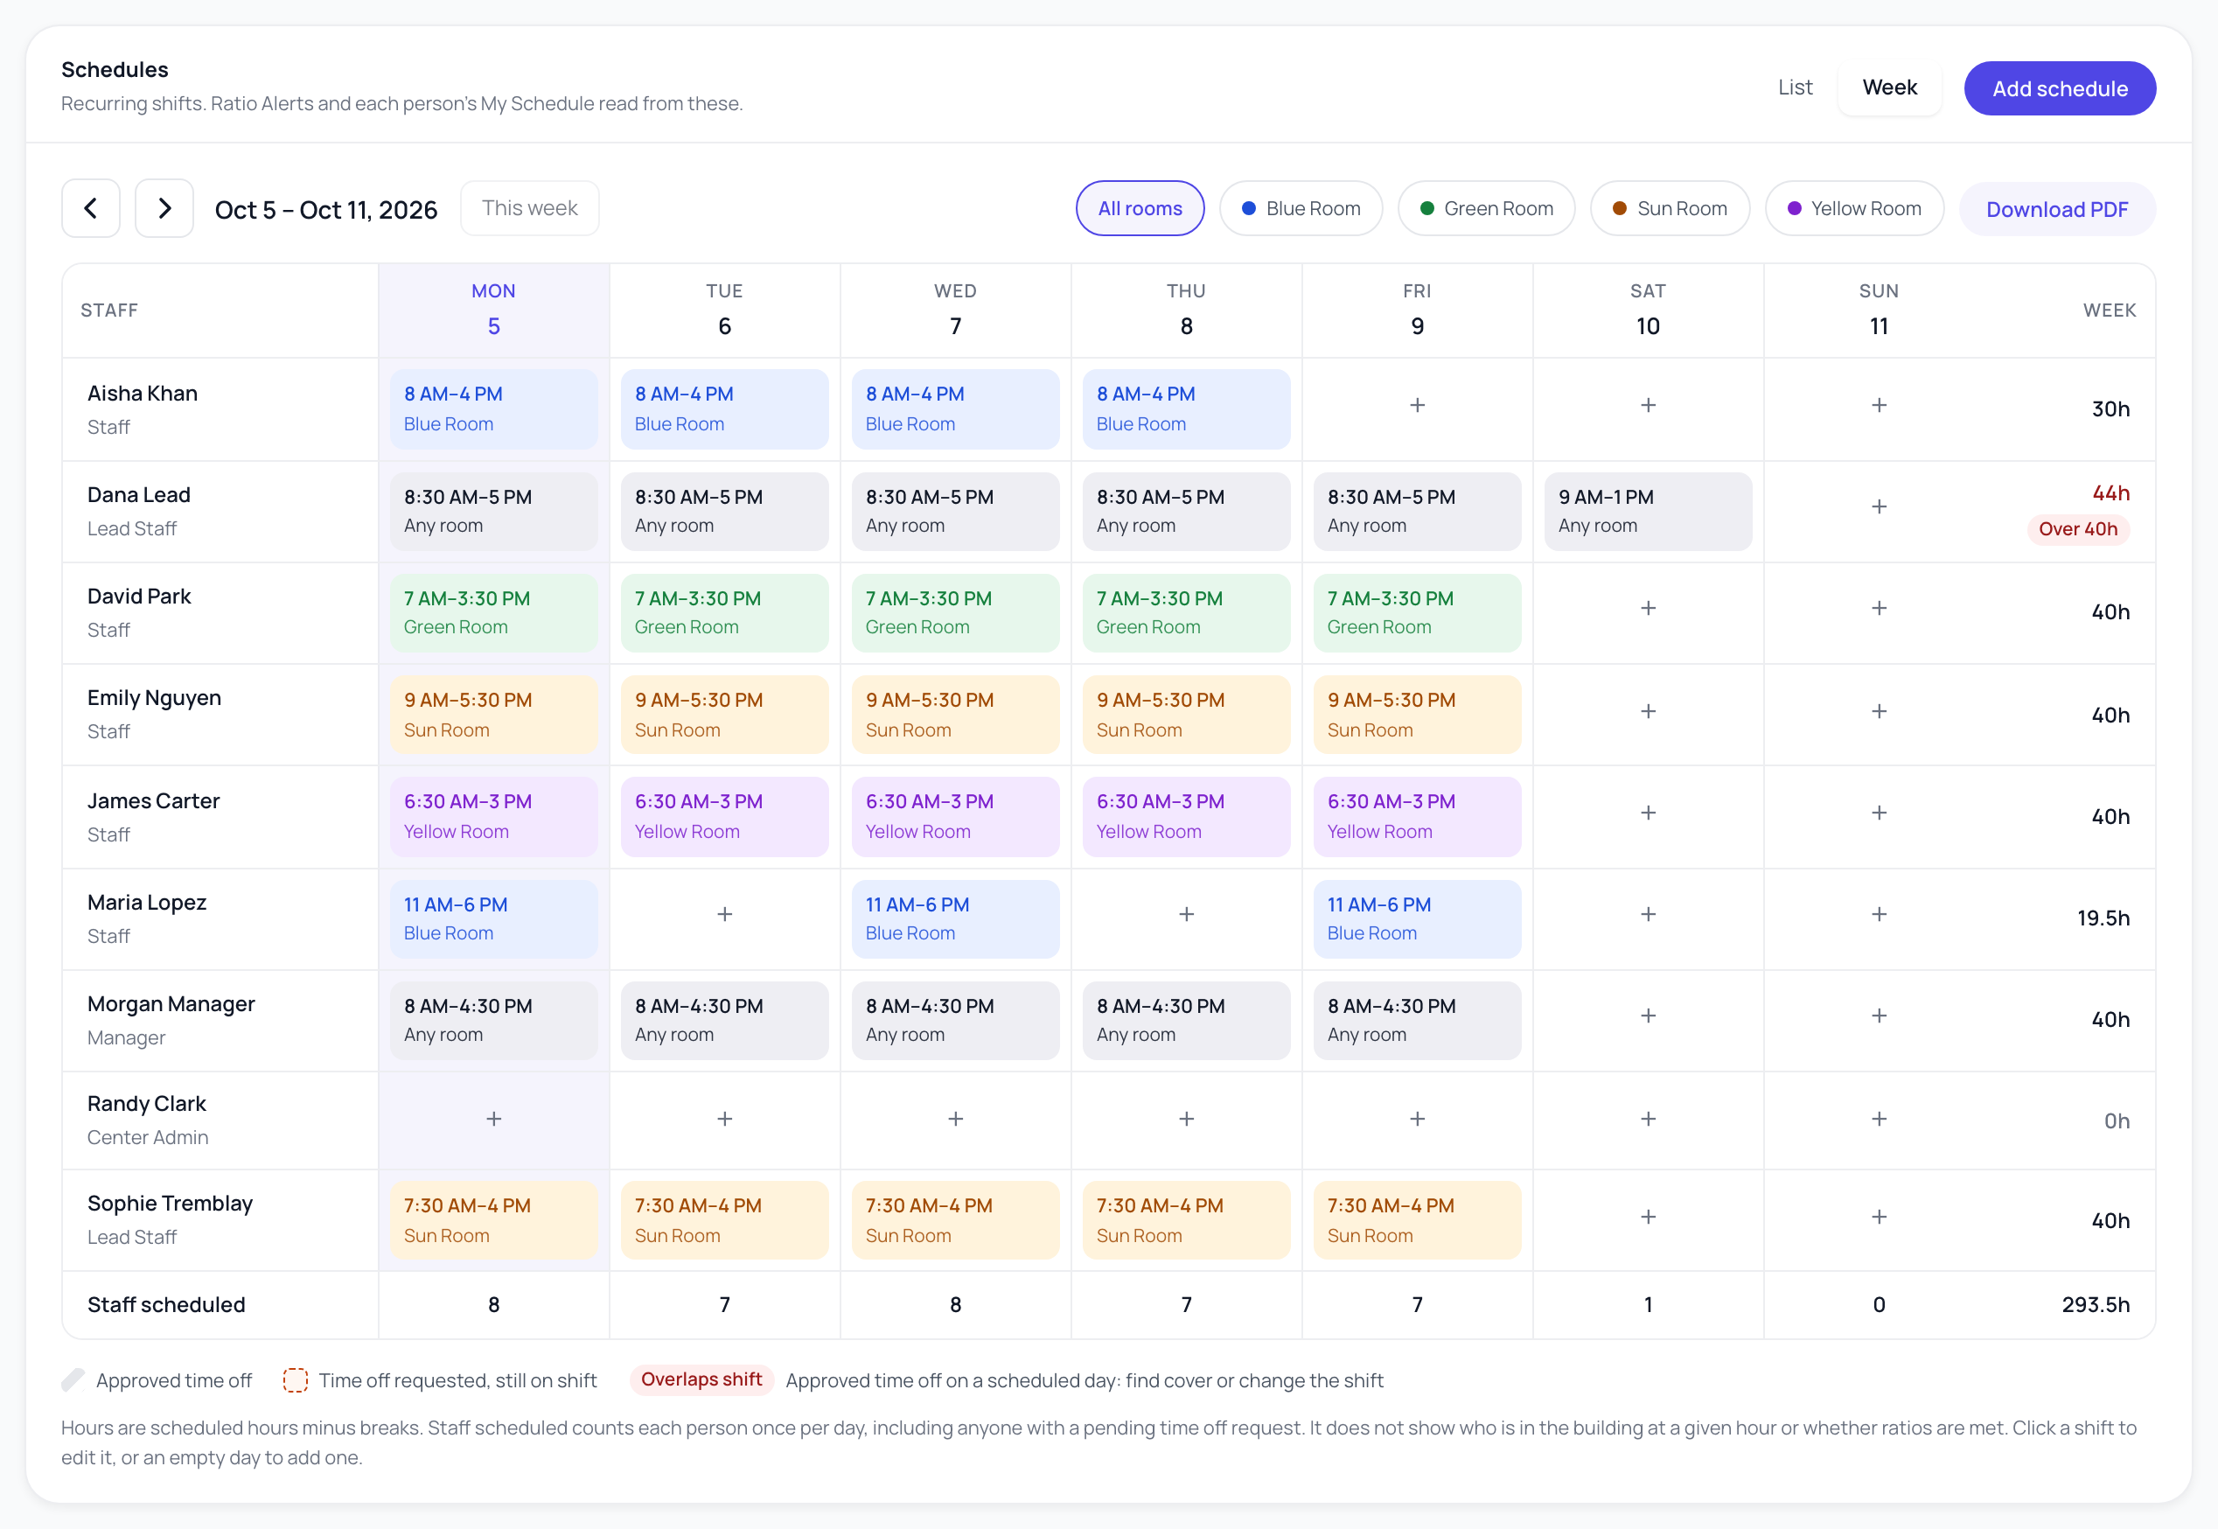The width and height of the screenshot is (2218, 1529).
Task: Click Randy Clark's name in staff column
Action: pos(147,1104)
